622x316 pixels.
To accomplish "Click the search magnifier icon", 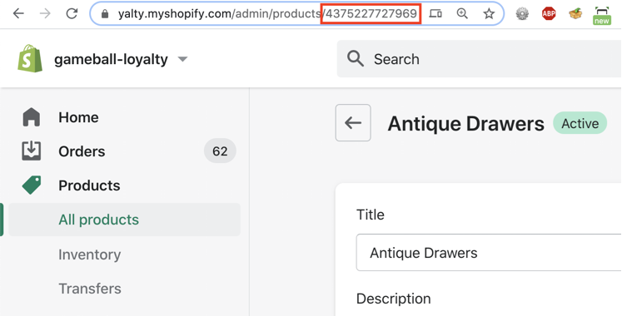I will (355, 59).
